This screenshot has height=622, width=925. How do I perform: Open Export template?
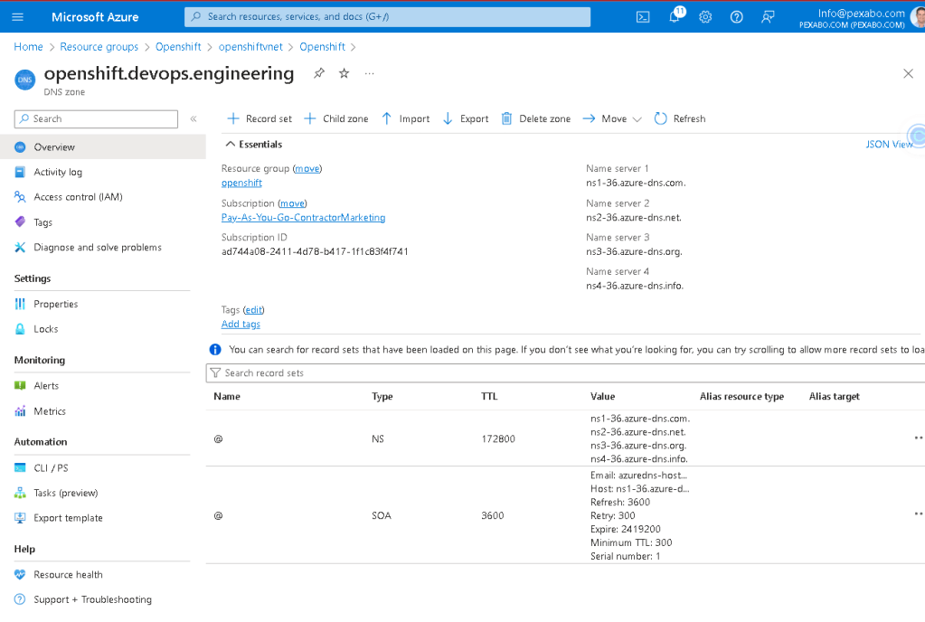pyautogui.click(x=68, y=518)
